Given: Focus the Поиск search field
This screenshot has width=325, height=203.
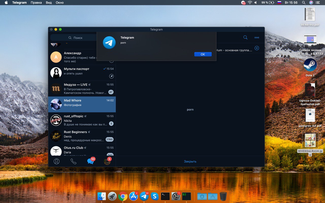Looking at the screenshot, I should click(x=75, y=38).
